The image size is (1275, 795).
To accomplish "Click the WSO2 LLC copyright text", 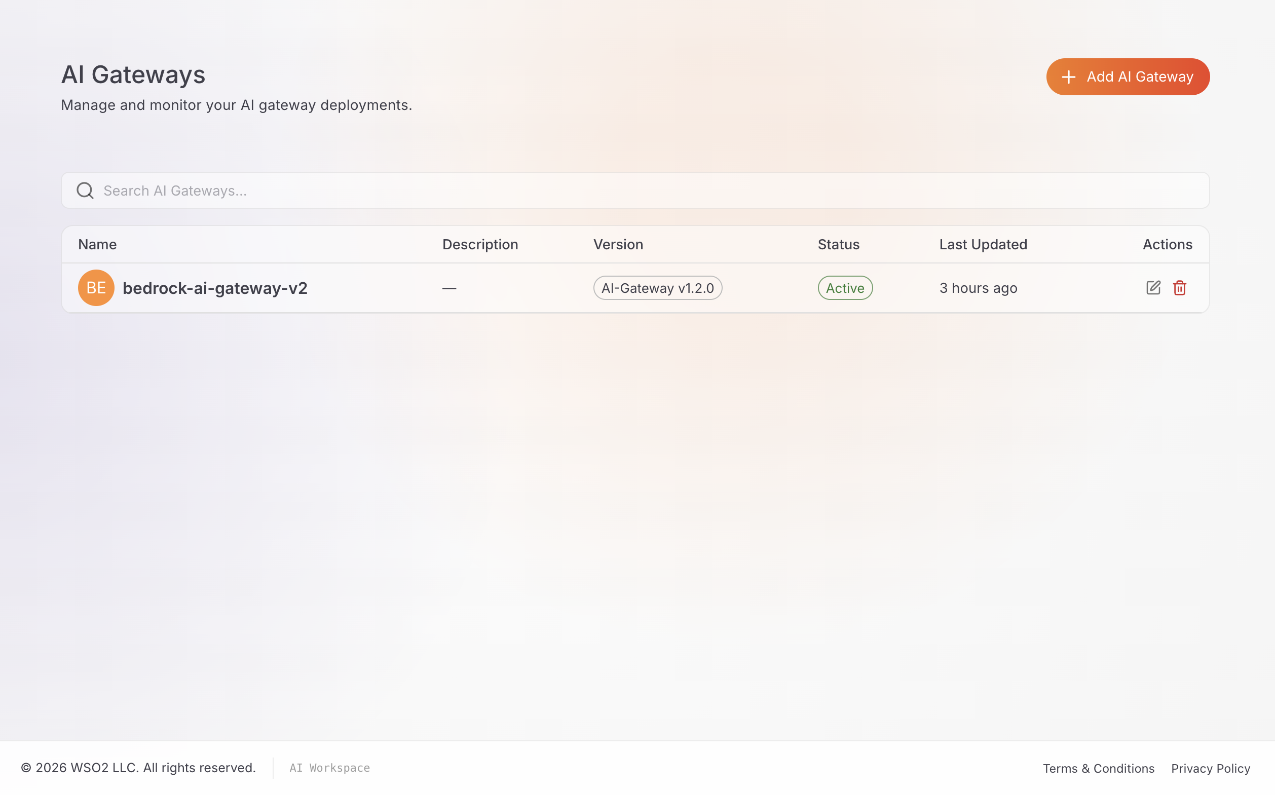I will pos(138,768).
